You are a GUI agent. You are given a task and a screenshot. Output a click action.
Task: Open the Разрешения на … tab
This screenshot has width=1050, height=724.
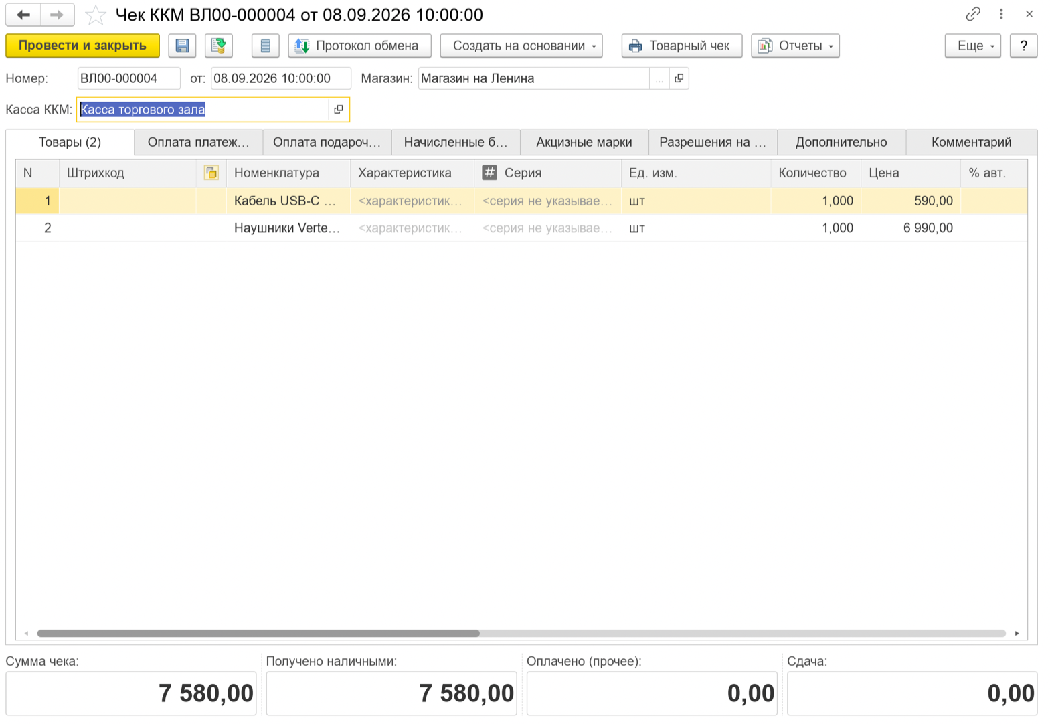713,142
